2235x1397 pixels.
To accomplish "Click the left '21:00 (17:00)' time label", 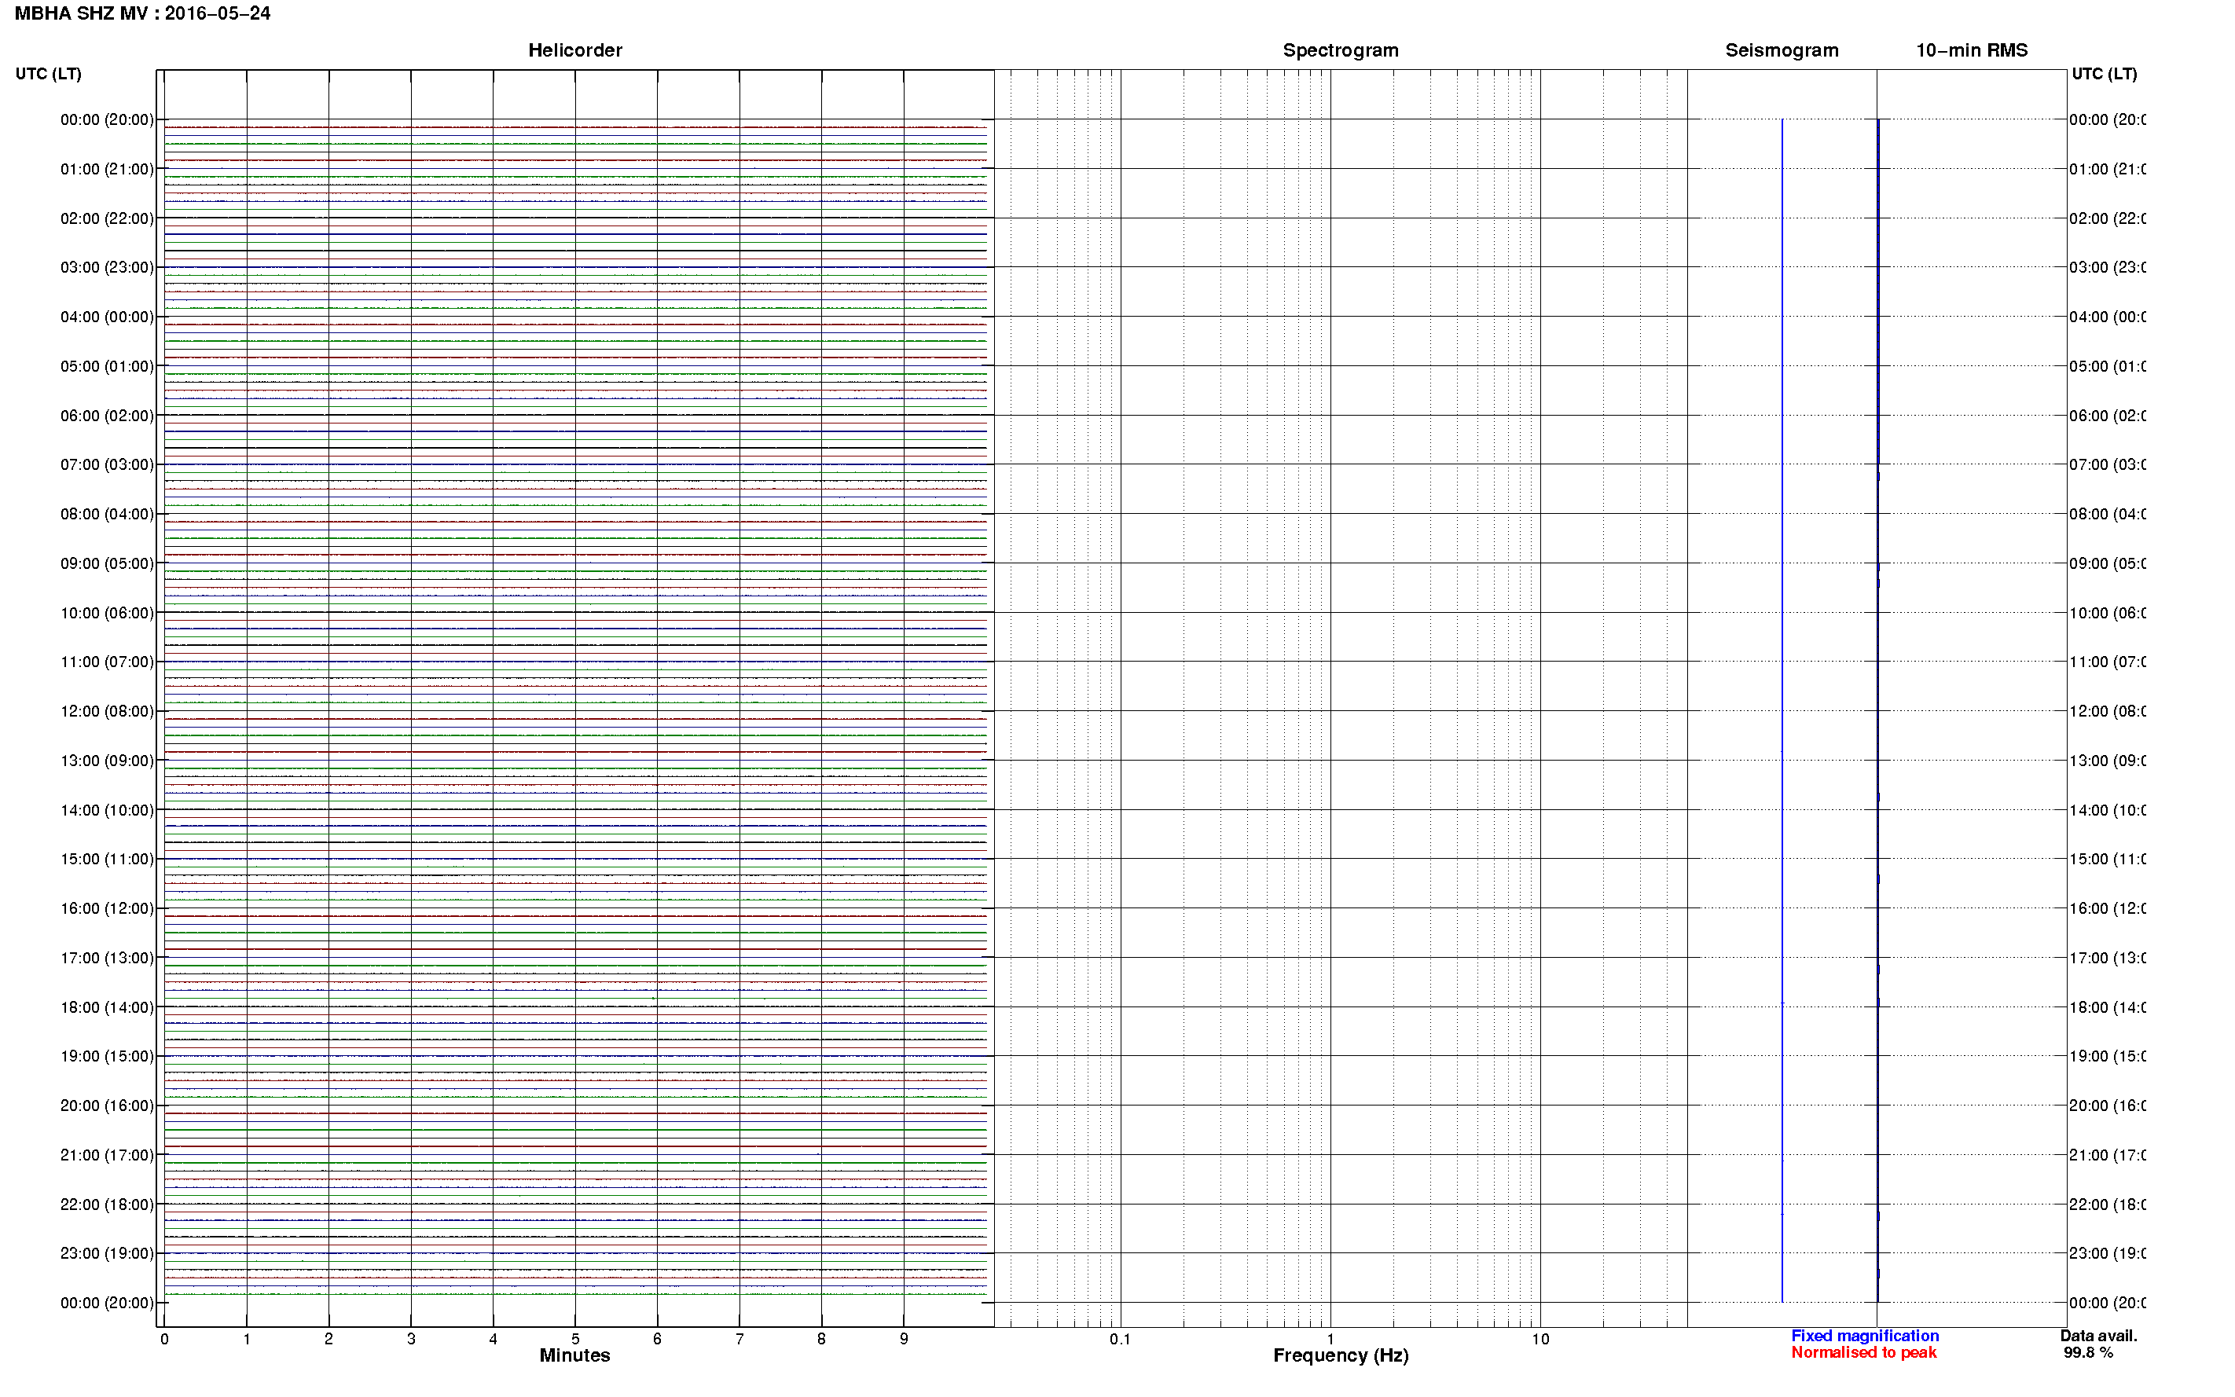I will (x=107, y=1156).
